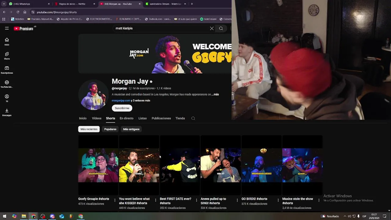Screen dimensions: 391x220
Task: View site information icon in address bar
Action: click(x=33, y=12)
